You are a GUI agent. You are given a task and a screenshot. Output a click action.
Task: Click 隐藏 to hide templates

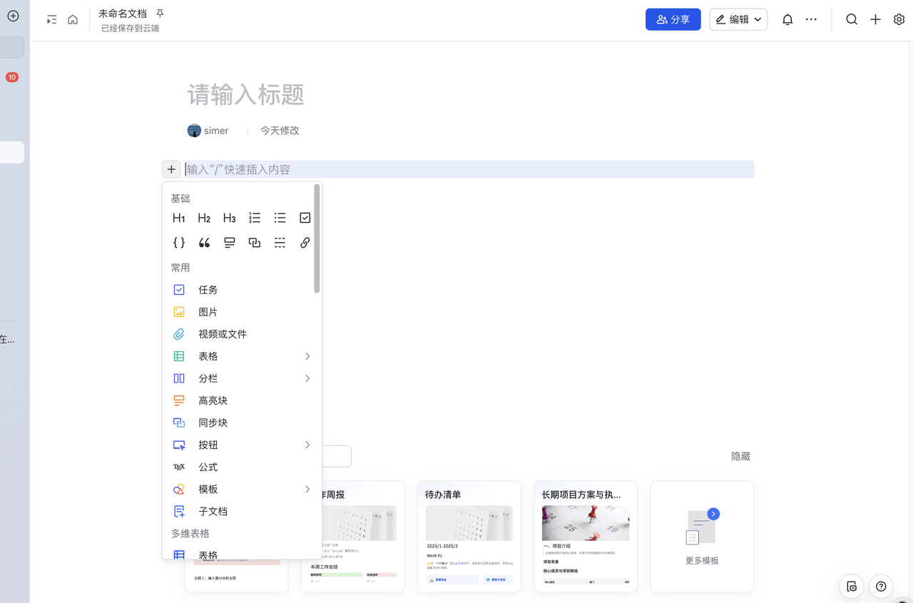[x=740, y=456]
